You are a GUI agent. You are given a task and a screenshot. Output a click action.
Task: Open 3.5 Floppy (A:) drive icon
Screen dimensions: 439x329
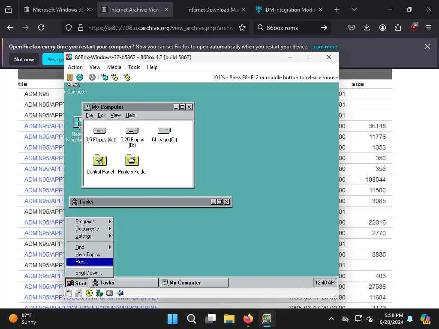click(x=100, y=134)
